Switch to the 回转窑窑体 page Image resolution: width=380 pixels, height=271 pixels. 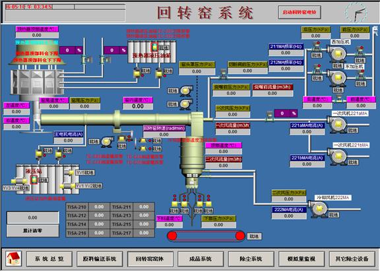pos(150,259)
